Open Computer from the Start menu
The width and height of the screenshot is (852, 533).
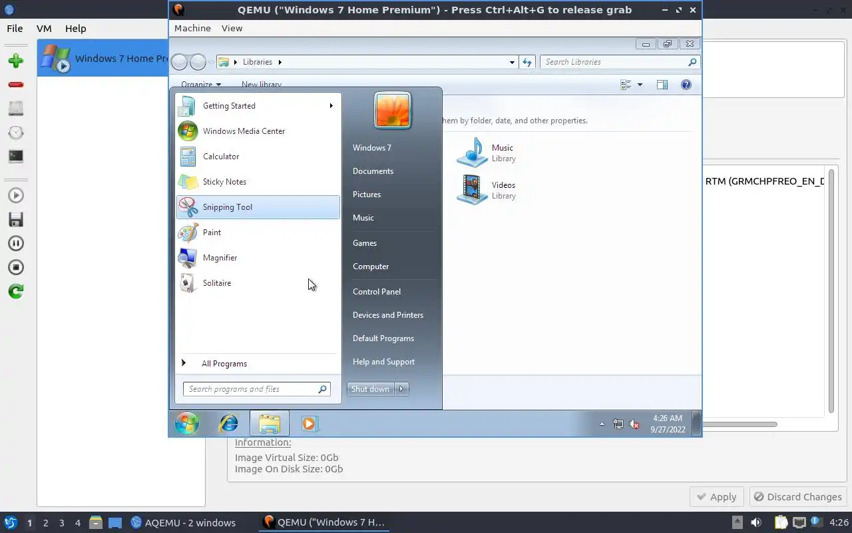coord(371,266)
